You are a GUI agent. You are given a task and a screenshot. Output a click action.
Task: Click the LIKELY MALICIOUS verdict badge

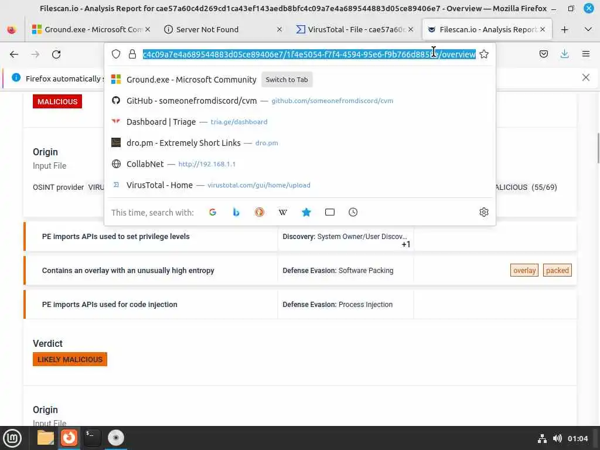[70, 359]
